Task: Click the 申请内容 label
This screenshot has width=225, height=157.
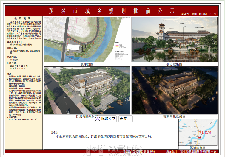Action: pos(12,57)
